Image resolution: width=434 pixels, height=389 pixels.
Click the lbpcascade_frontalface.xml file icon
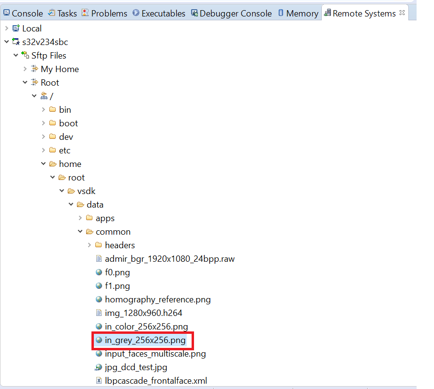[x=99, y=381]
